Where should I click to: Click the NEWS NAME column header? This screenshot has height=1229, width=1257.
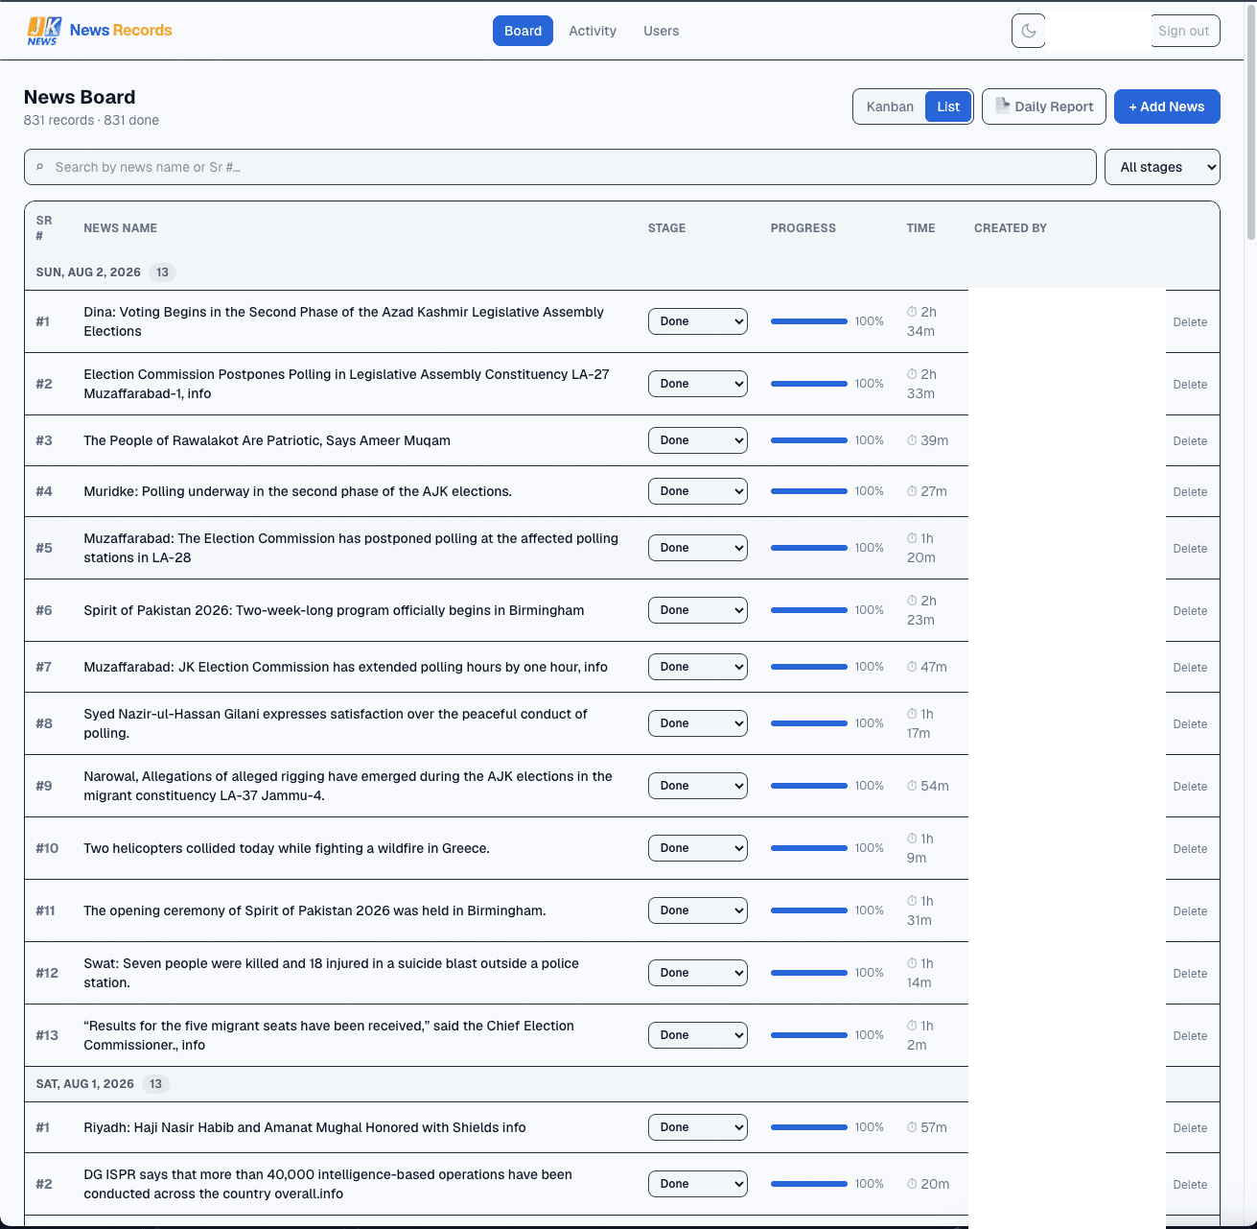(120, 228)
